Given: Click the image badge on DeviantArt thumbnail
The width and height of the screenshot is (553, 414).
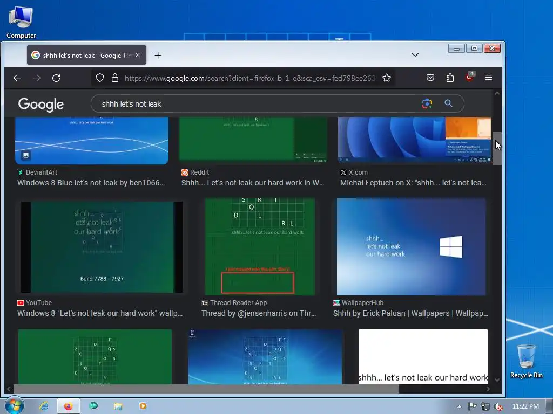Looking at the screenshot, I should pyautogui.click(x=26, y=155).
